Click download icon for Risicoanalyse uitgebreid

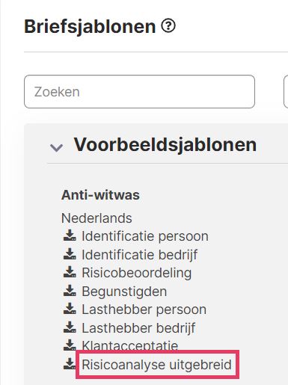point(70,364)
